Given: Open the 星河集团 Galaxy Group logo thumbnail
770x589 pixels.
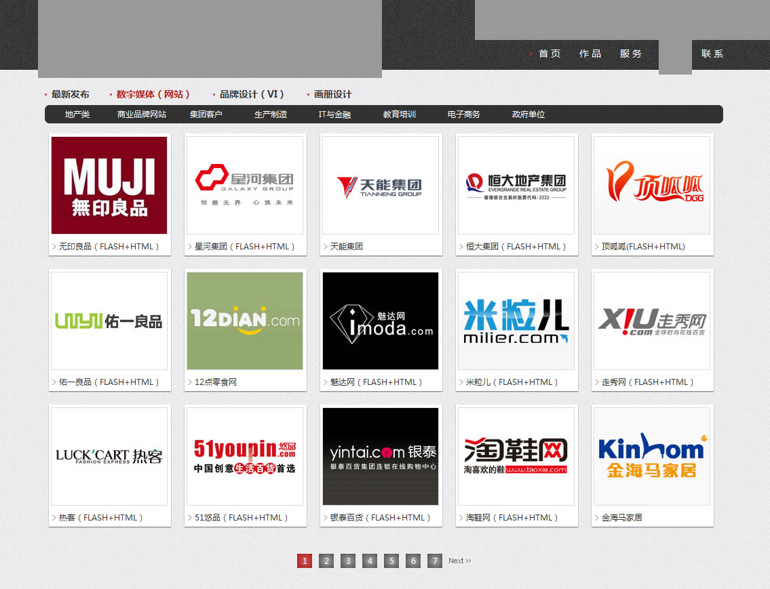Looking at the screenshot, I should point(244,186).
